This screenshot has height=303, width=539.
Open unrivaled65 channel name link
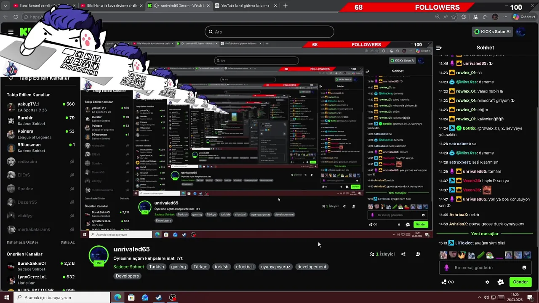(x=131, y=249)
